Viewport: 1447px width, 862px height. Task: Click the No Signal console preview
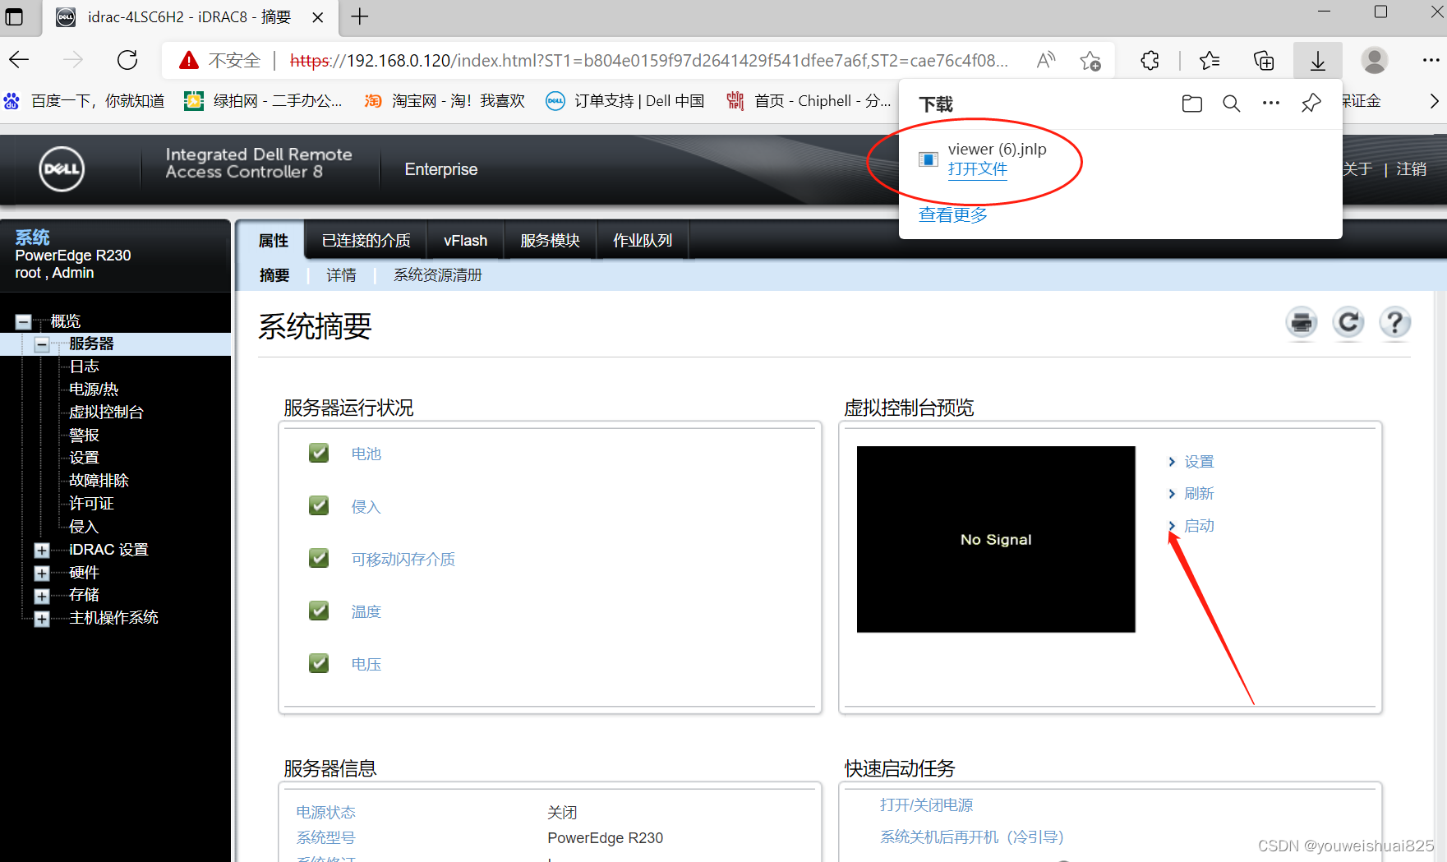pos(996,539)
